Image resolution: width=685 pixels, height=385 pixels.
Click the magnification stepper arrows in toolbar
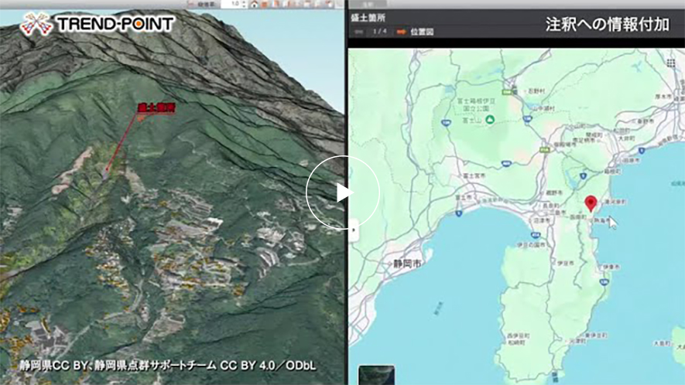point(245,4)
